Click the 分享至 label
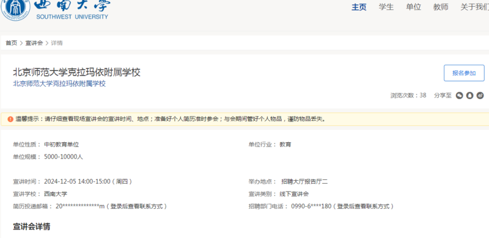 (x=443, y=96)
